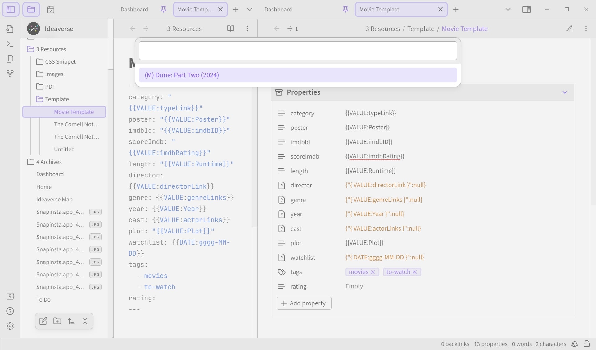Screen dimensions: 596x350
Task: Click the sync status icon in the status bar
Action: (x=575, y=344)
